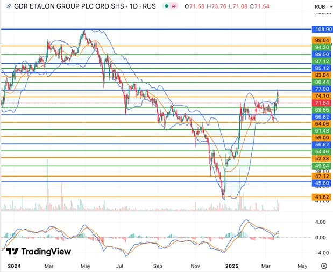Select the 69.56 green price label
This screenshot has width=333, height=272.
pyautogui.click(x=322, y=110)
